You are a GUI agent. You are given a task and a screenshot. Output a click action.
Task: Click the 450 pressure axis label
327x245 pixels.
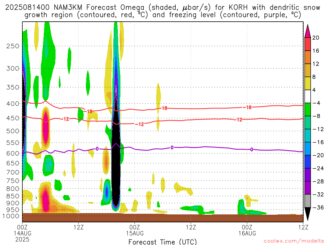pos(13,118)
